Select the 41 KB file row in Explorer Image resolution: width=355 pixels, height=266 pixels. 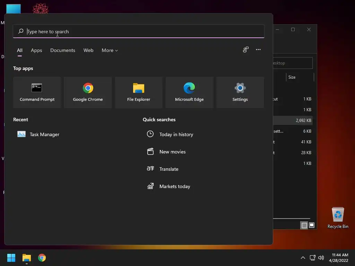coord(293,142)
